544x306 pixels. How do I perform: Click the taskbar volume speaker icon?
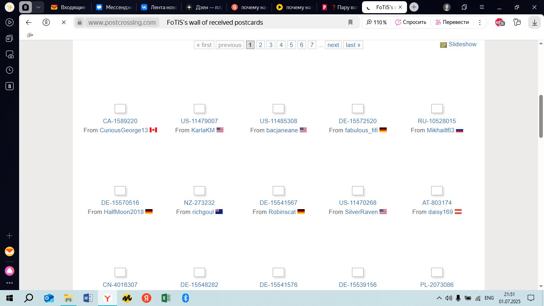click(x=449, y=298)
